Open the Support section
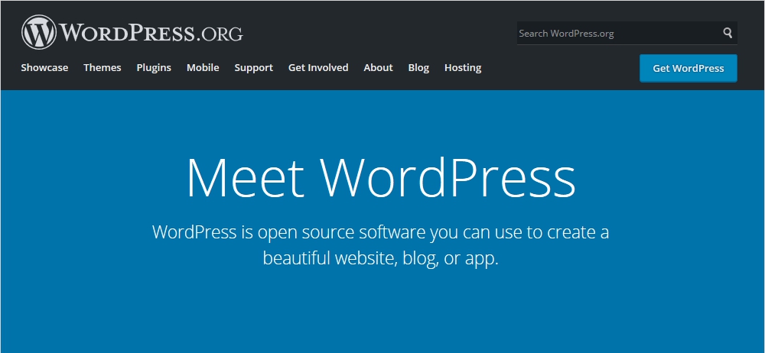This screenshot has width=765, height=353. coord(253,68)
